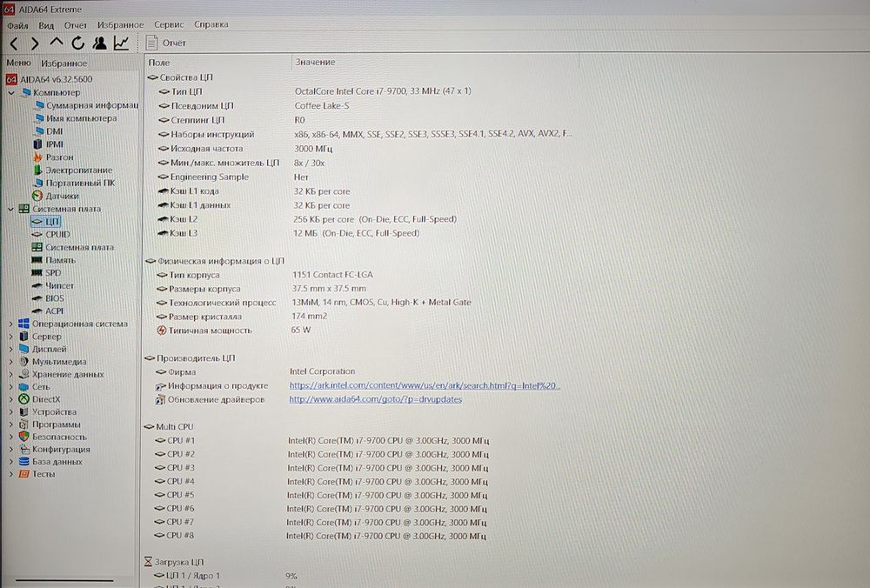Open the aida64.com driver updates link
The width and height of the screenshot is (870, 588).
376,399
